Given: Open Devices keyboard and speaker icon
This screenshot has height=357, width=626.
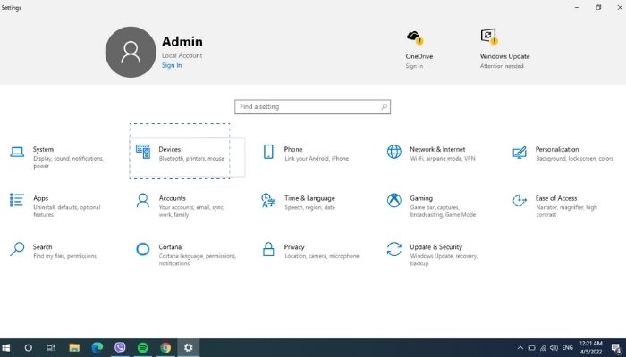Looking at the screenshot, I should click(x=143, y=152).
